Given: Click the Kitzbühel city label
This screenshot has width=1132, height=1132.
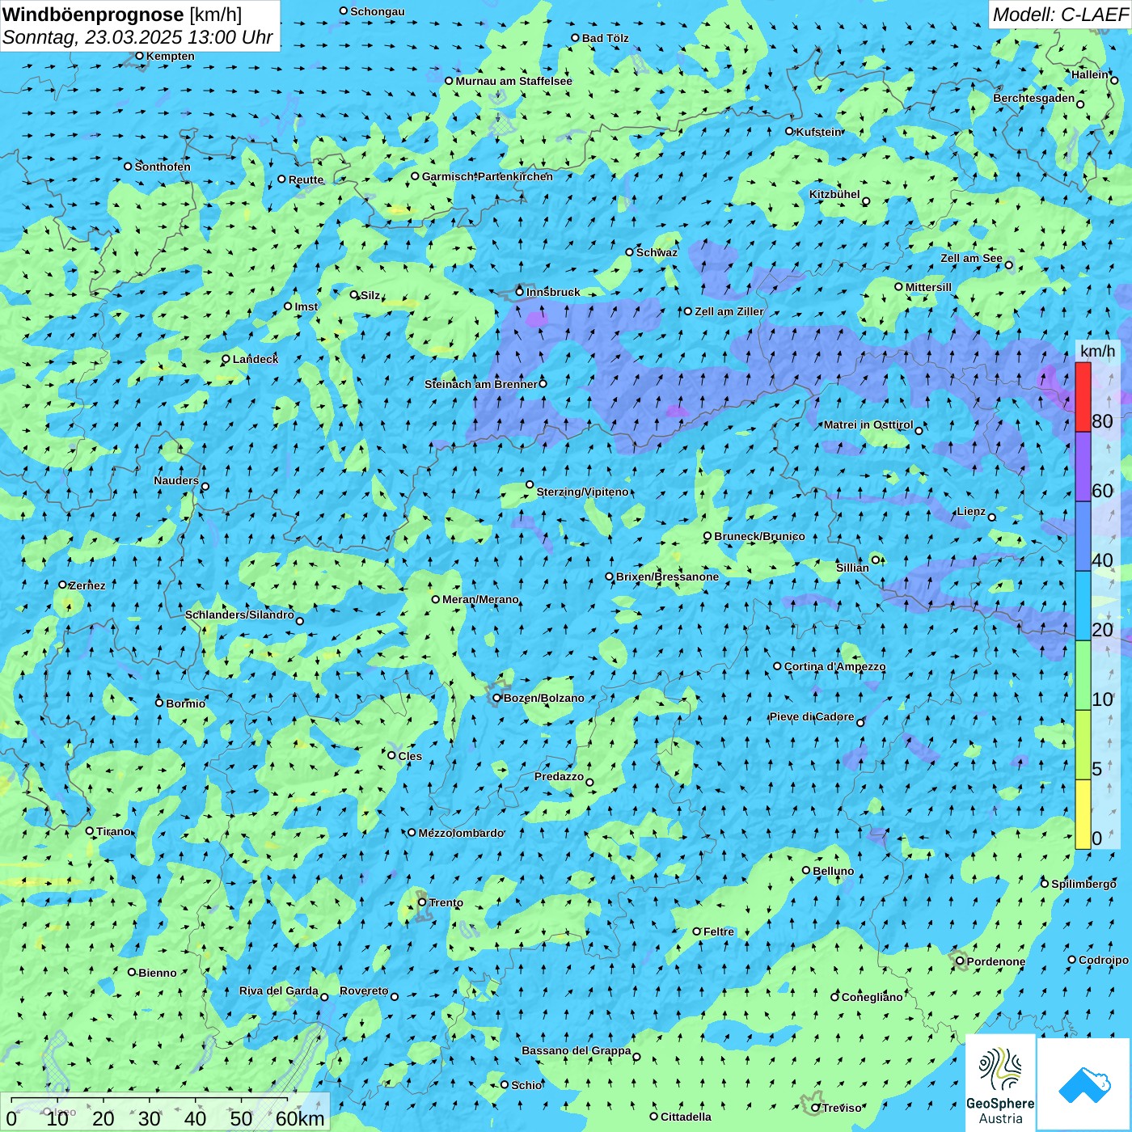Looking at the screenshot, I should point(834,194).
